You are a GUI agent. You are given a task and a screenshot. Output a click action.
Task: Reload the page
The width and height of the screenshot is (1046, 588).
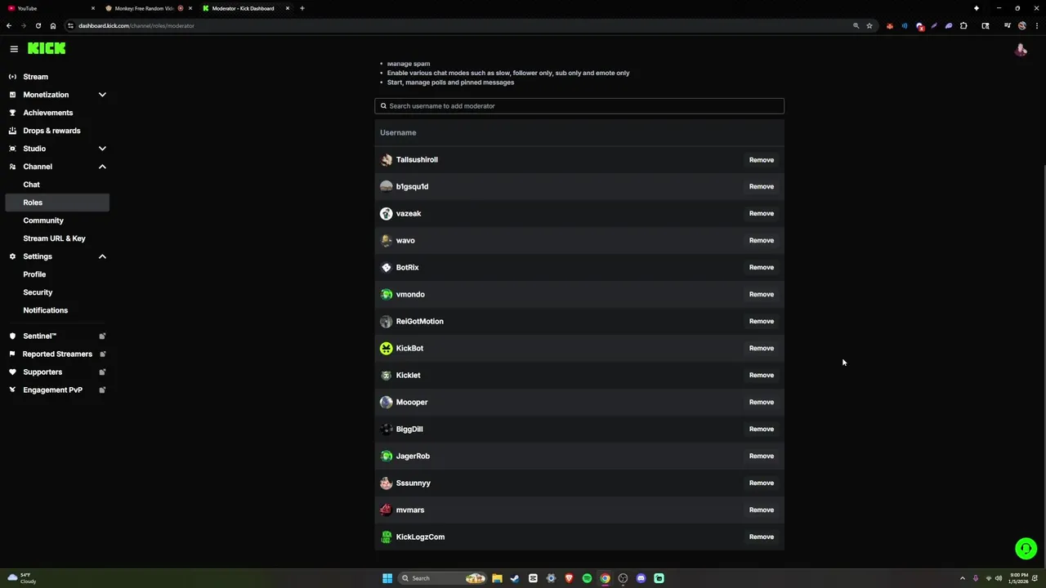click(x=38, y=25)
